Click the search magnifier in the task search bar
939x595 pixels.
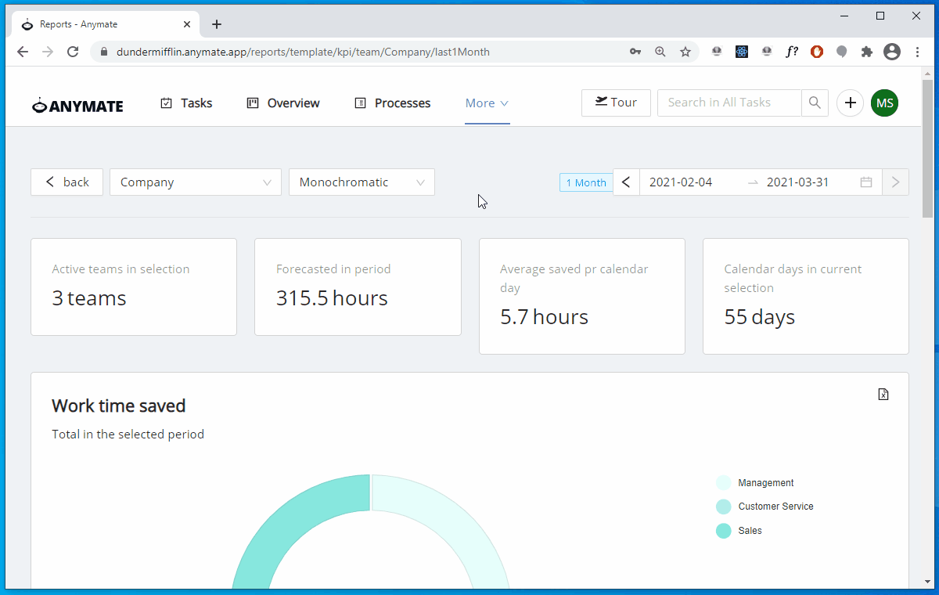point(814,103)
